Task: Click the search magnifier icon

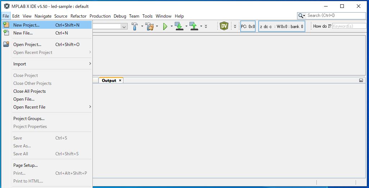Action: point(301,16)
